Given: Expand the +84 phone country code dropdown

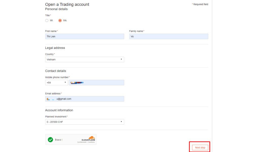Looking at the screenshot, I should [56, 83].
